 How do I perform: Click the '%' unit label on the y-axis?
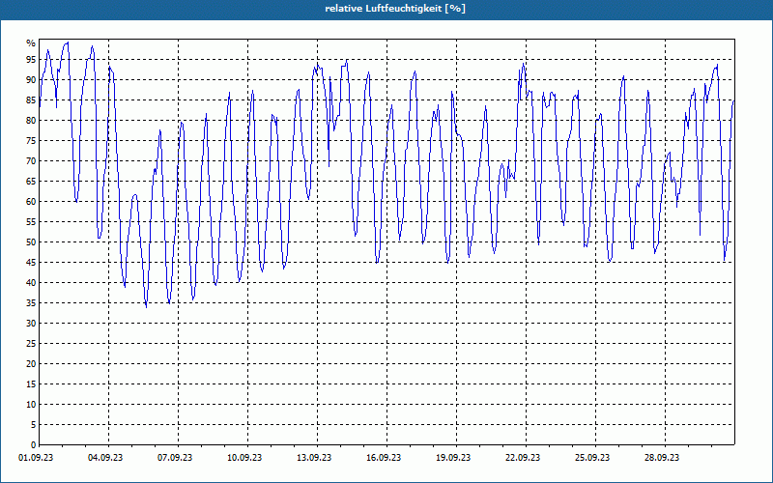click(31, 43)
